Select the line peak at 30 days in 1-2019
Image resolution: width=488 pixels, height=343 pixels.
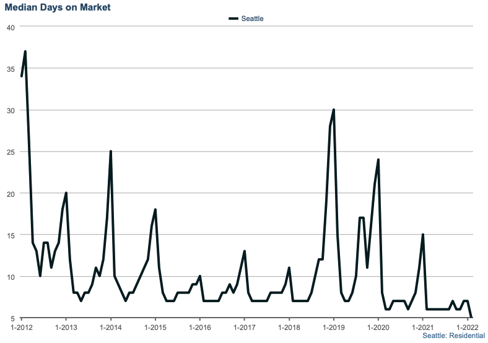pyautogui.click(x=334, y=110)
